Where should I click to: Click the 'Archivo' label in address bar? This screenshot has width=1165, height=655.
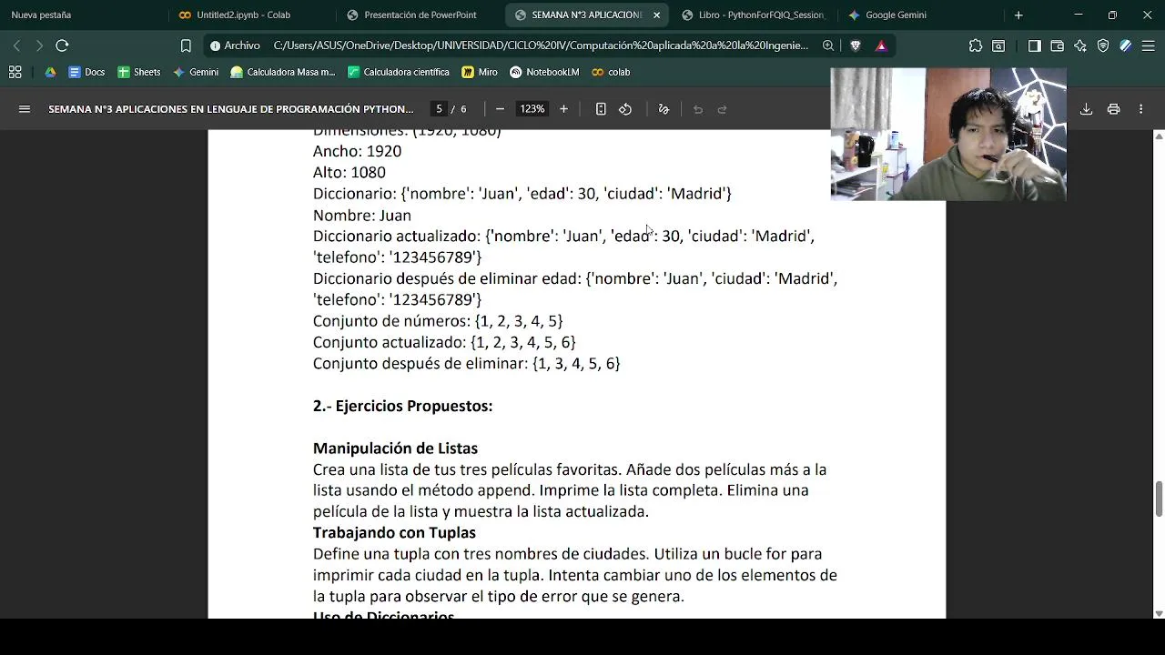pyautogui.click(x=242, y=45)
